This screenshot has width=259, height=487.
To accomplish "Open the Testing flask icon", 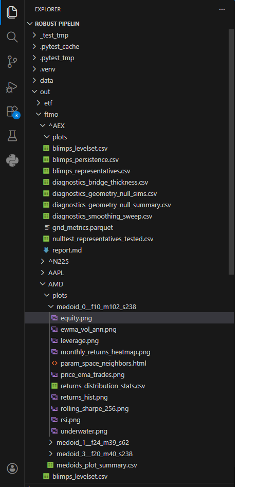I will point(12,136).
